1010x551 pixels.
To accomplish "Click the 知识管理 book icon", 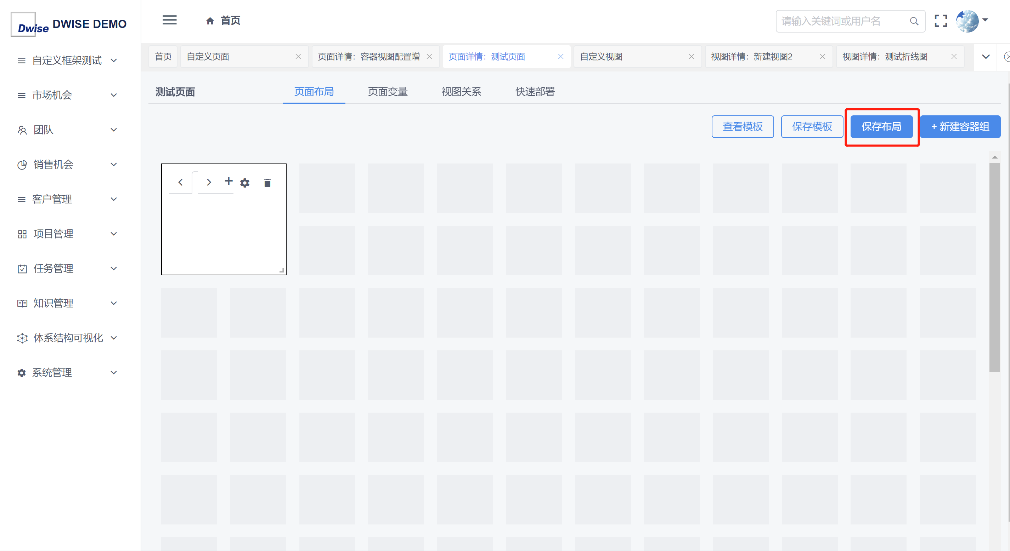I will [22, 304].
